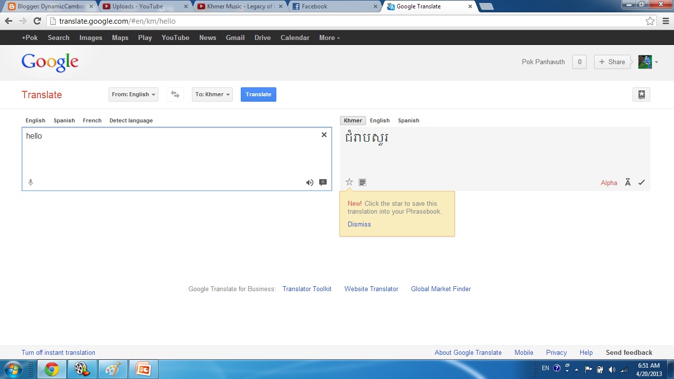Listen to the source text pronunciation
Viewport: 674px width, 379px height.
[309, 183]
